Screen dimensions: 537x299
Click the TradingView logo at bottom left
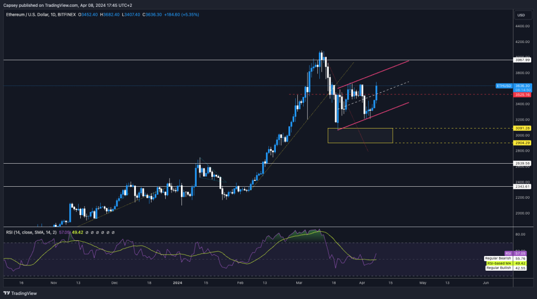point(20,293)
